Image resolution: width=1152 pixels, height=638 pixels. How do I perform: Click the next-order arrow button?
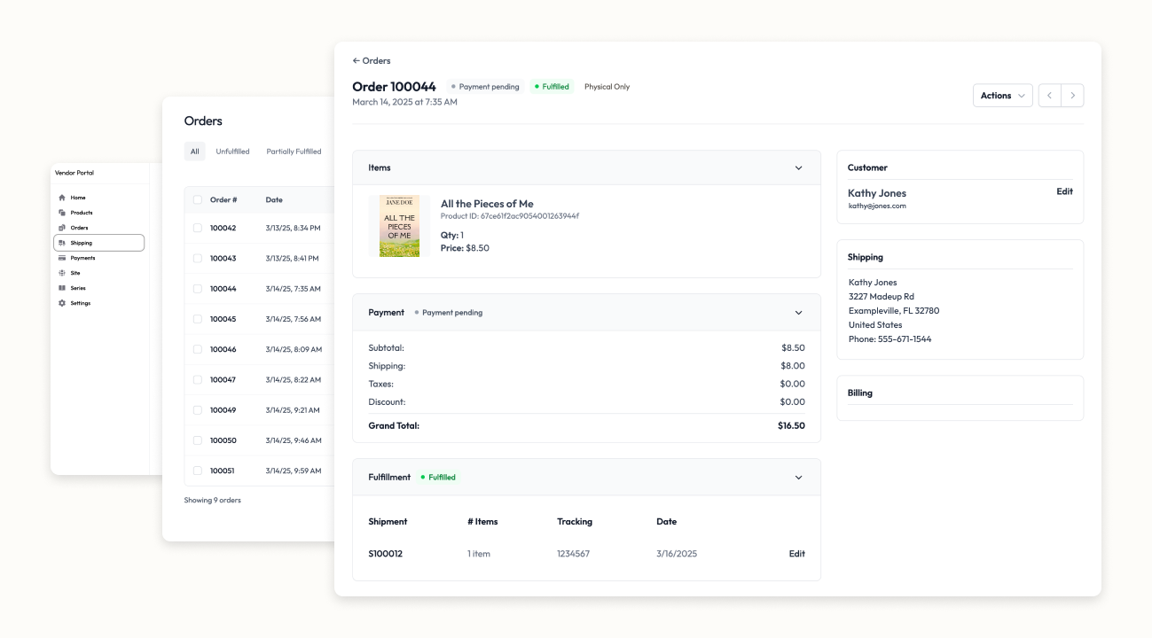coord(1072,95)
